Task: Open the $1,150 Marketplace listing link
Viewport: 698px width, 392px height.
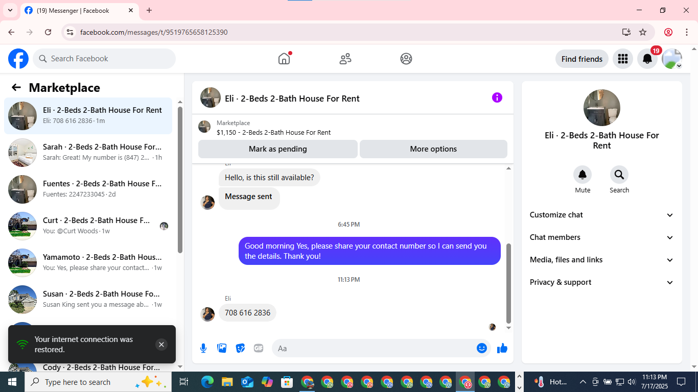Action: pyautogui.click(x=273, y=132)
